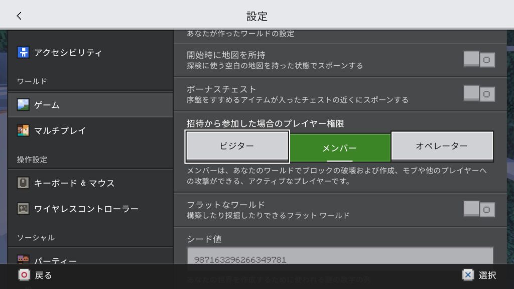This screenshot has height=289, width=514.
Task: Click the マルチプレイ faces icon
Action: [x=23, y=130]
